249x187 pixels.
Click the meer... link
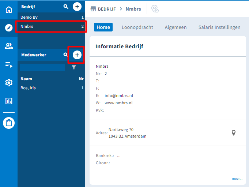click(x=237, y=179)
